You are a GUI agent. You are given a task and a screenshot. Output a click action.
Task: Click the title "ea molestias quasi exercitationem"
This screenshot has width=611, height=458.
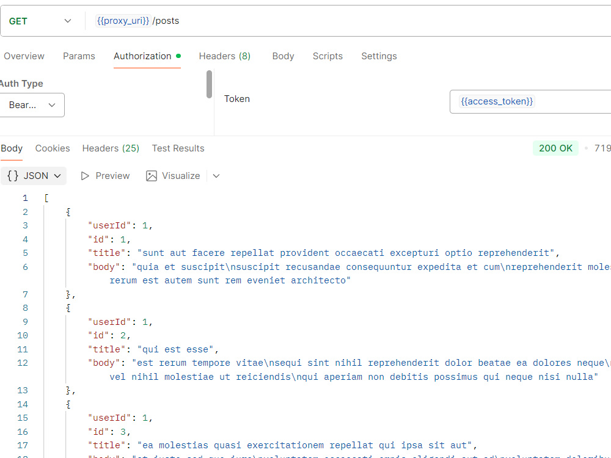(x=233, y=446)
